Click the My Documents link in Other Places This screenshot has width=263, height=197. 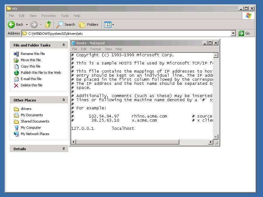tap(32, 115)
